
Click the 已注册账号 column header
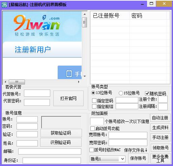110,16
